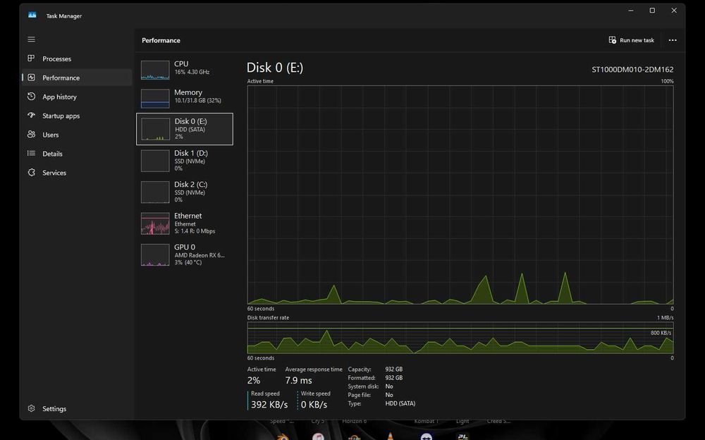This screenshot has height=440, width=705.
Task: Click the Page file No value
Action: 389,395
